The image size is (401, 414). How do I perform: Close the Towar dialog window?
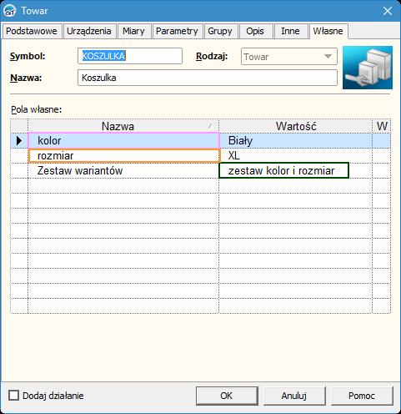(x=388, y=11)
